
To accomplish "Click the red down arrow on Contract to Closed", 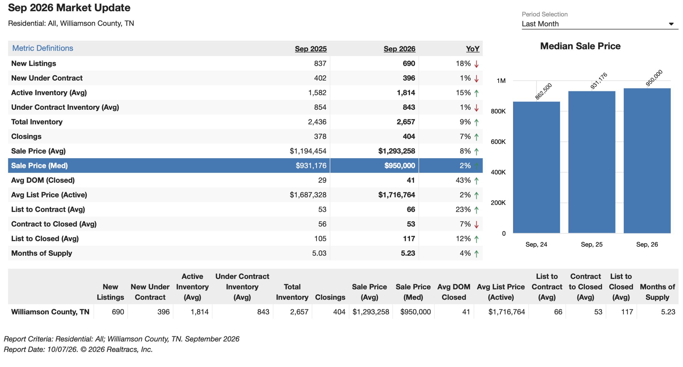I will (476, 225).
